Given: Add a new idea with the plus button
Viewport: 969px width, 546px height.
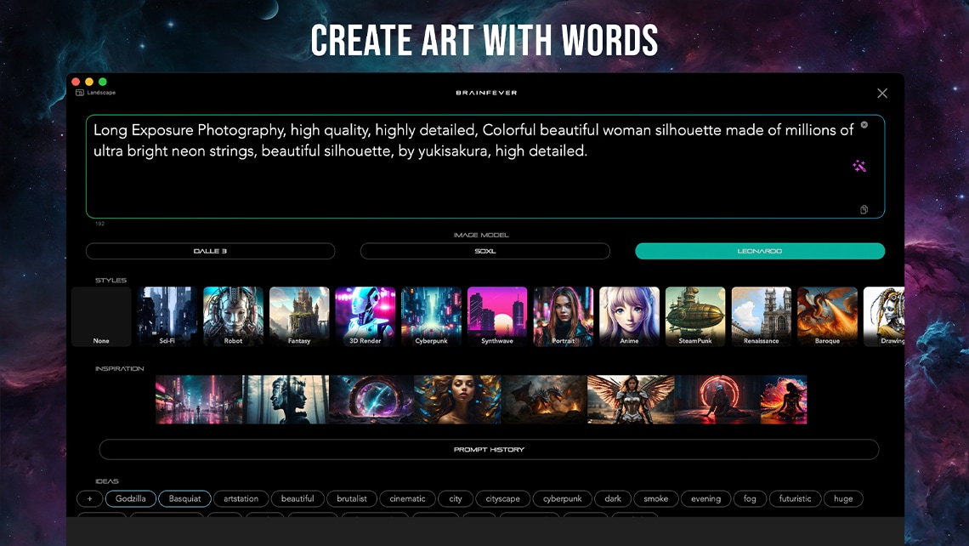Looking at the screenshot, I should (89, 498).
